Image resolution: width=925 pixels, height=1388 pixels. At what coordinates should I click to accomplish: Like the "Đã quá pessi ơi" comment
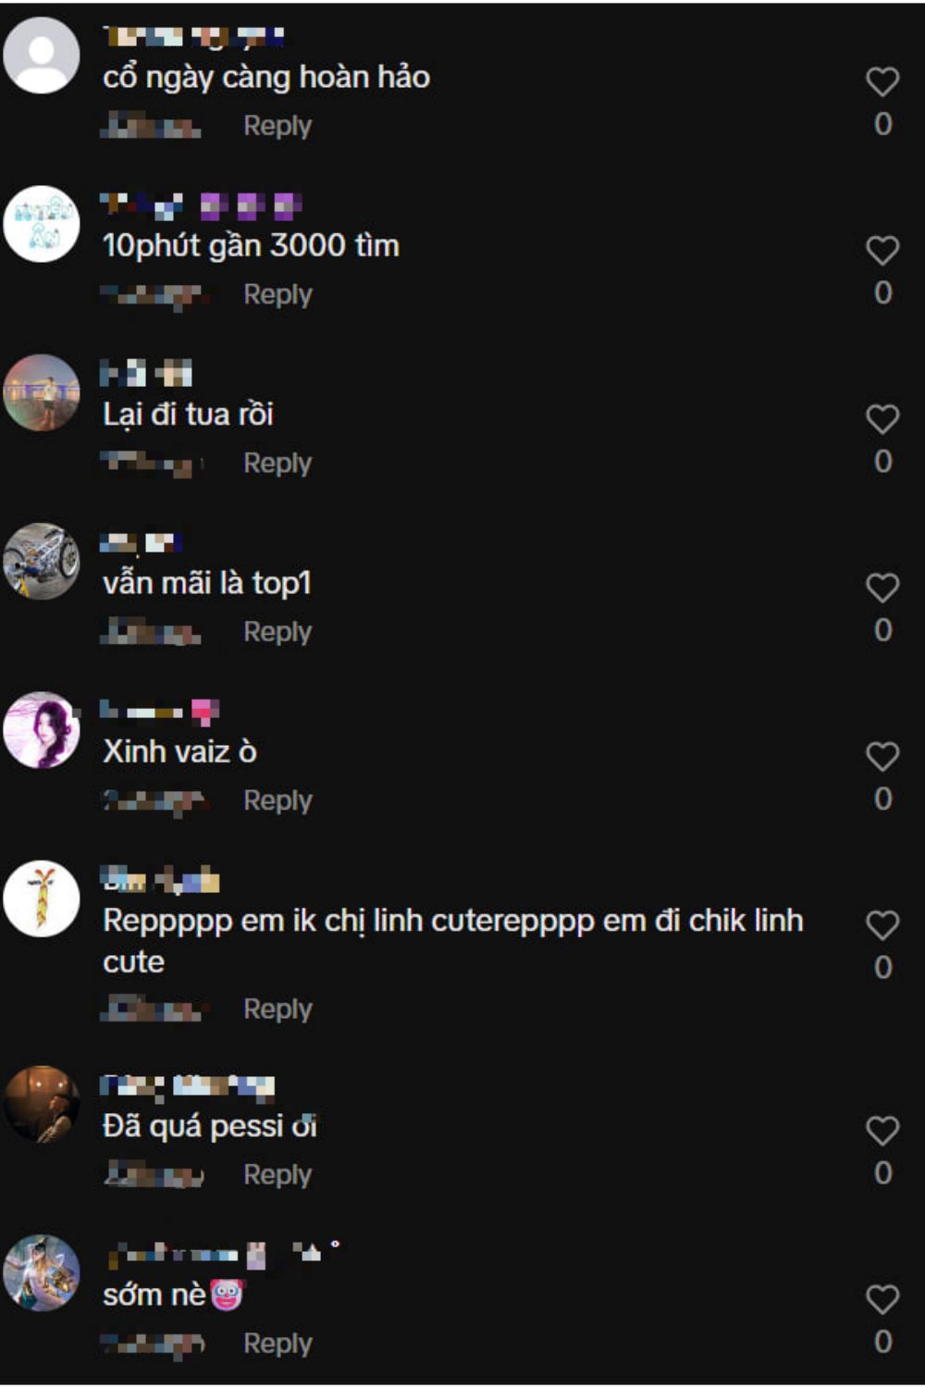(x=882, y=1131)
